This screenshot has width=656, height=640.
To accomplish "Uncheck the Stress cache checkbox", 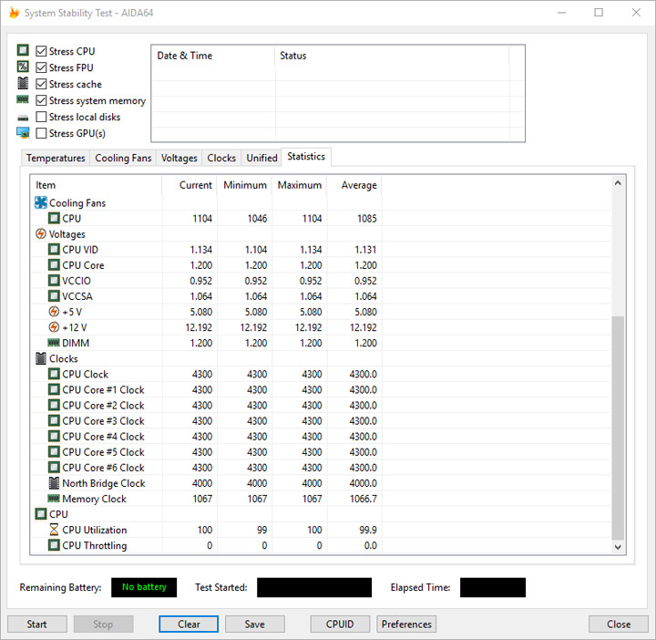I will click(41, 84).
